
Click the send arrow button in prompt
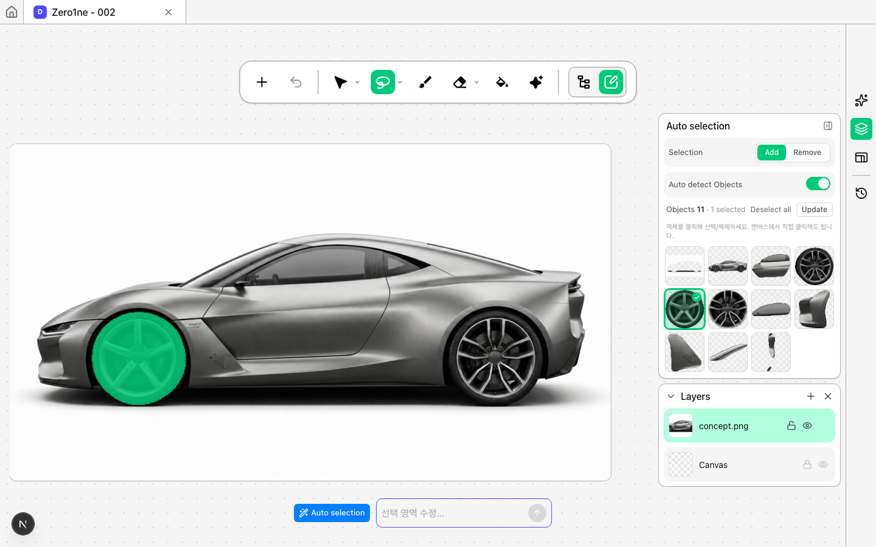pos(537,513)
